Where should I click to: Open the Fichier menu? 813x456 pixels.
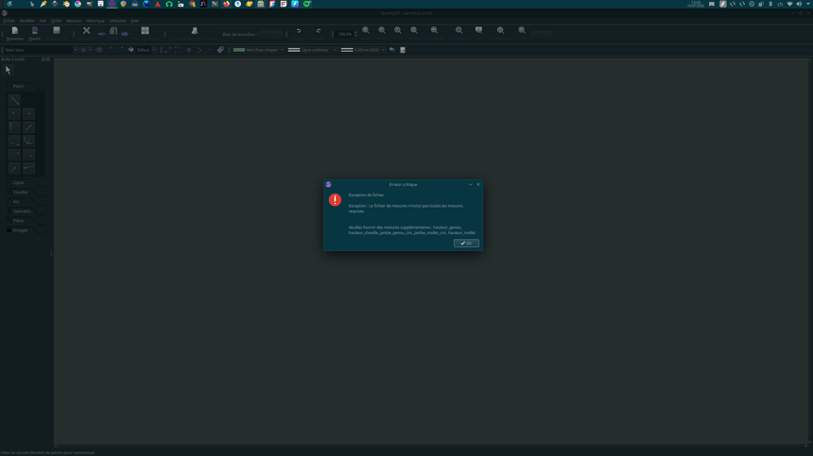pos(9,21)
